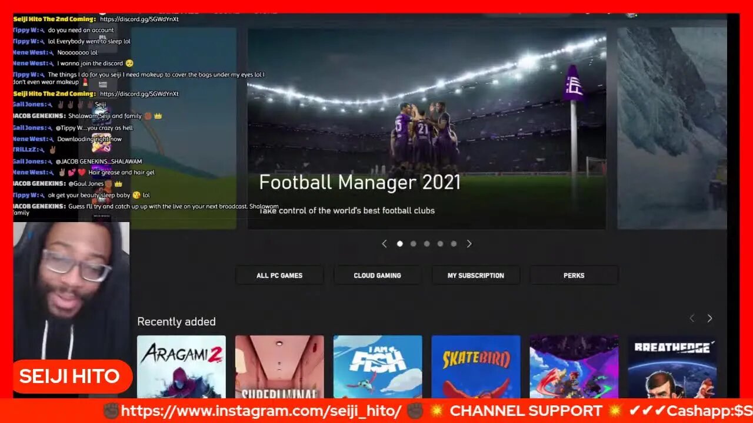Viewport: 753px width, 423px height.
Task: Open the Superliminal game tile
Action: 279,367
